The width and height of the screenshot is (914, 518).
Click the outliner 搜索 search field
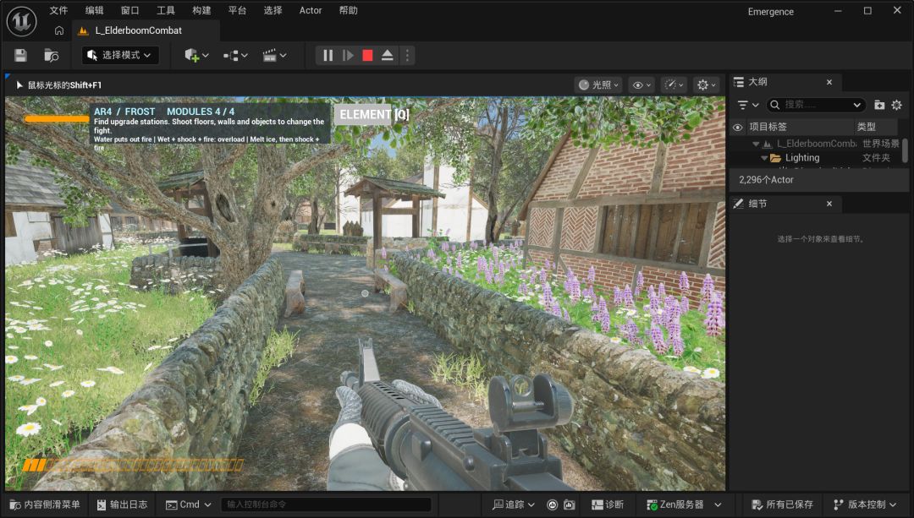coord(816,105)
